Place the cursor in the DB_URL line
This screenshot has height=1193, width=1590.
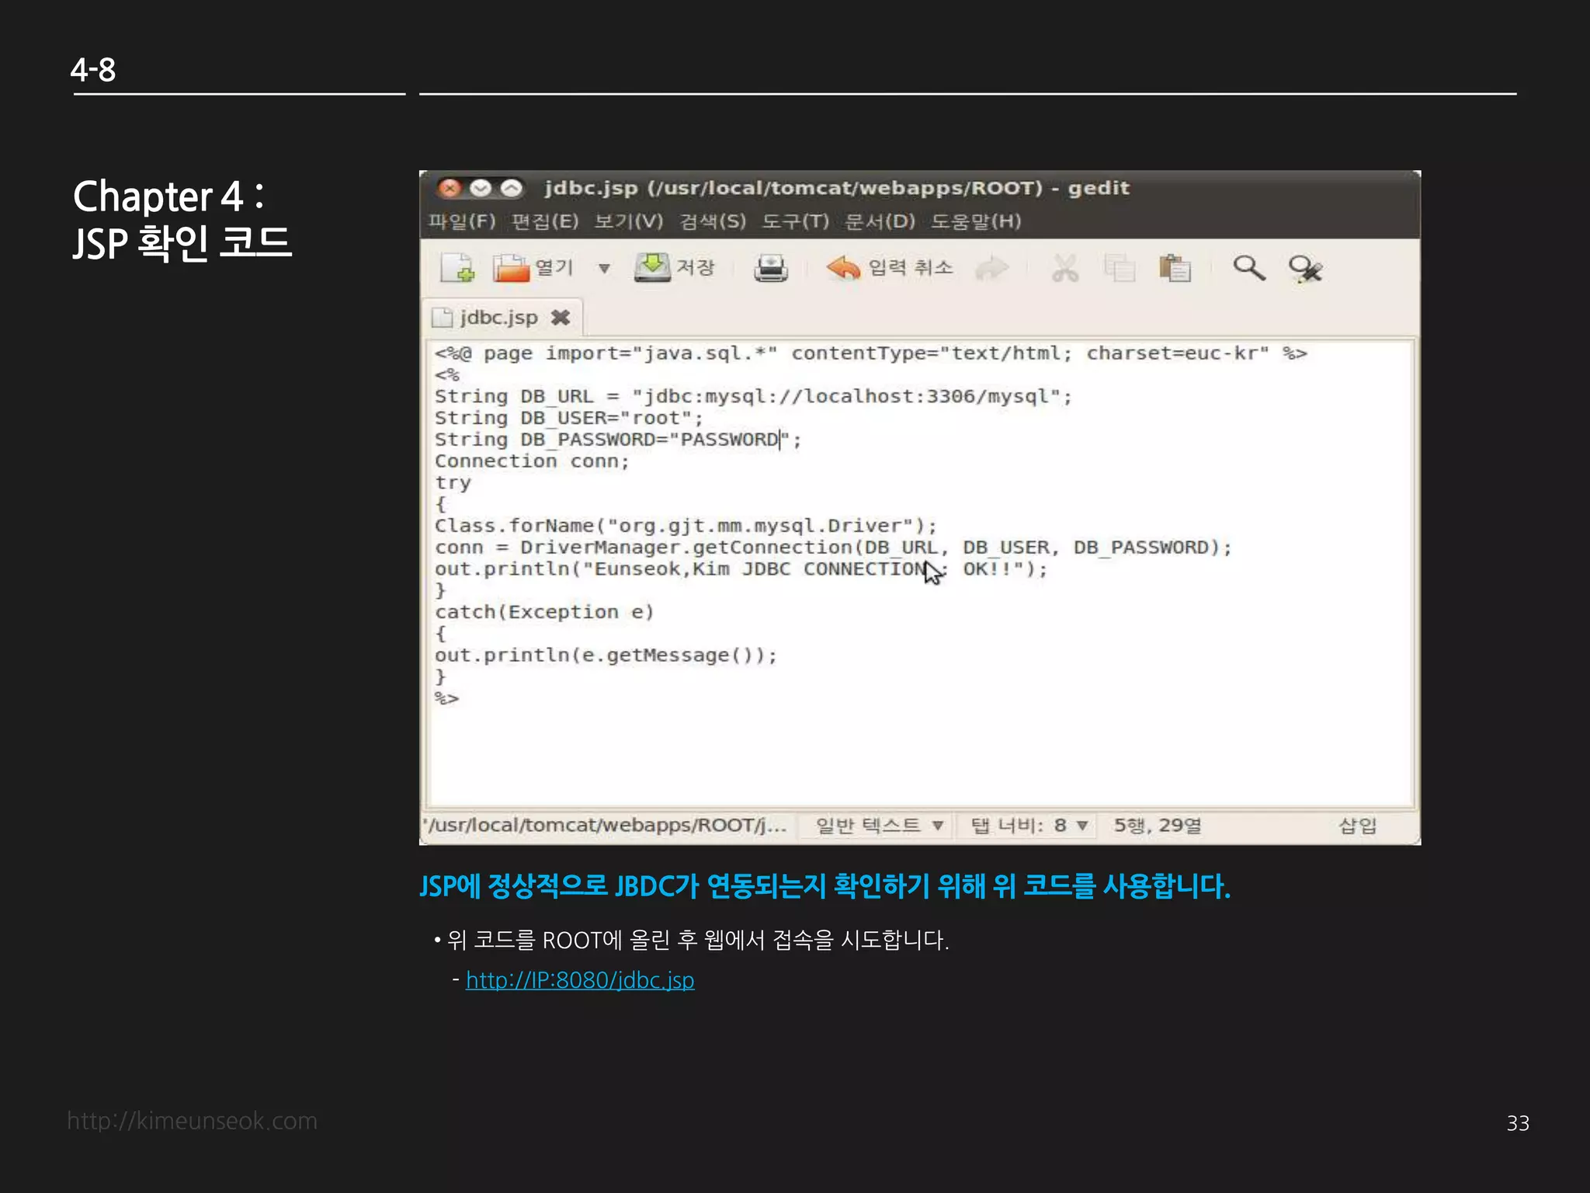753,397
